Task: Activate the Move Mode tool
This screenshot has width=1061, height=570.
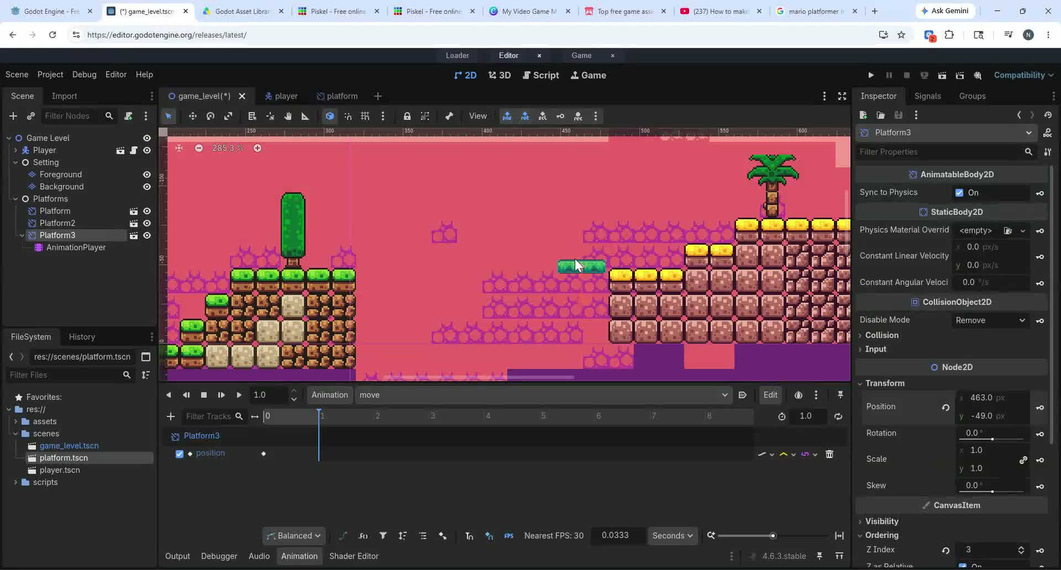Action: point(193,116)
